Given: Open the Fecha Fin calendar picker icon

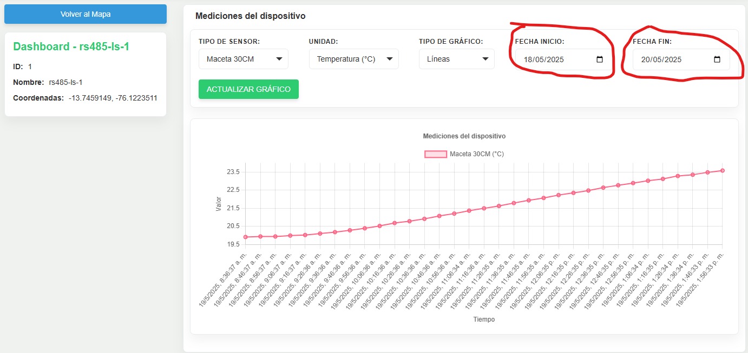Looking at the screenshot, I should 717,60.
